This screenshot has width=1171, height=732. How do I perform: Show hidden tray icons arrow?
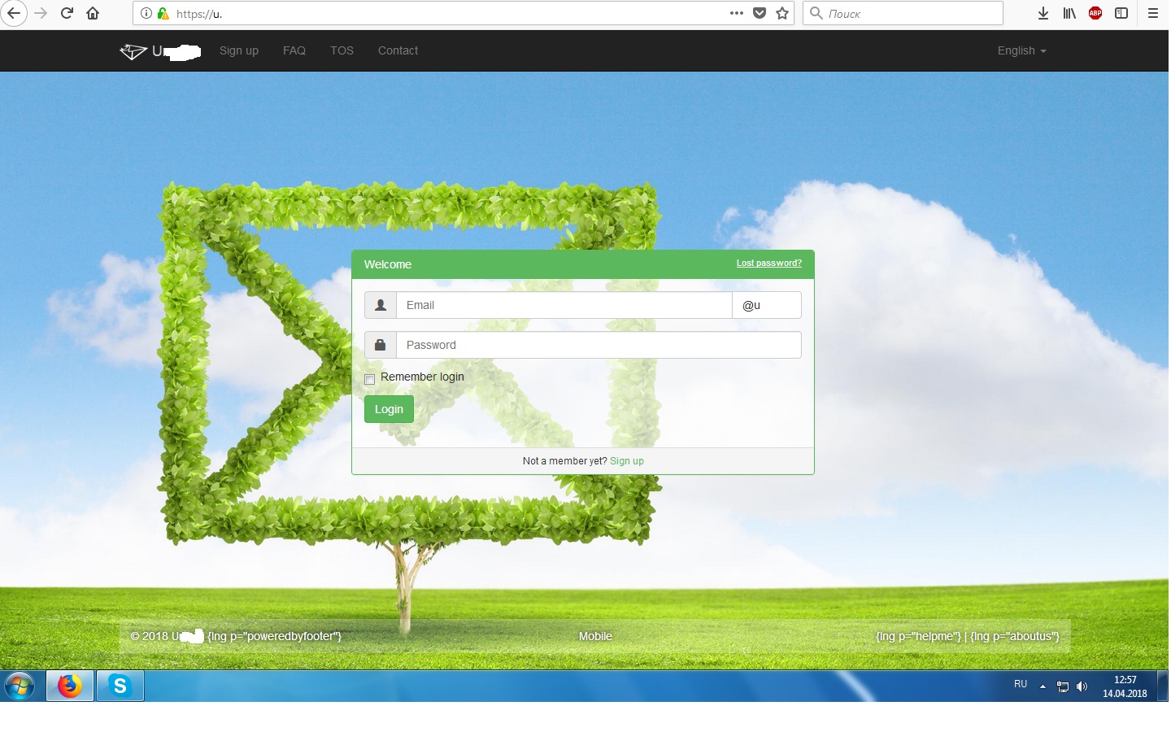coord(1043,686)
